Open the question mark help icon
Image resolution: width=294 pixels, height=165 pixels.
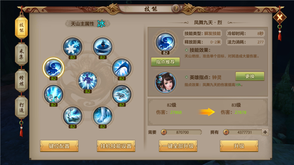click(176, 9)
